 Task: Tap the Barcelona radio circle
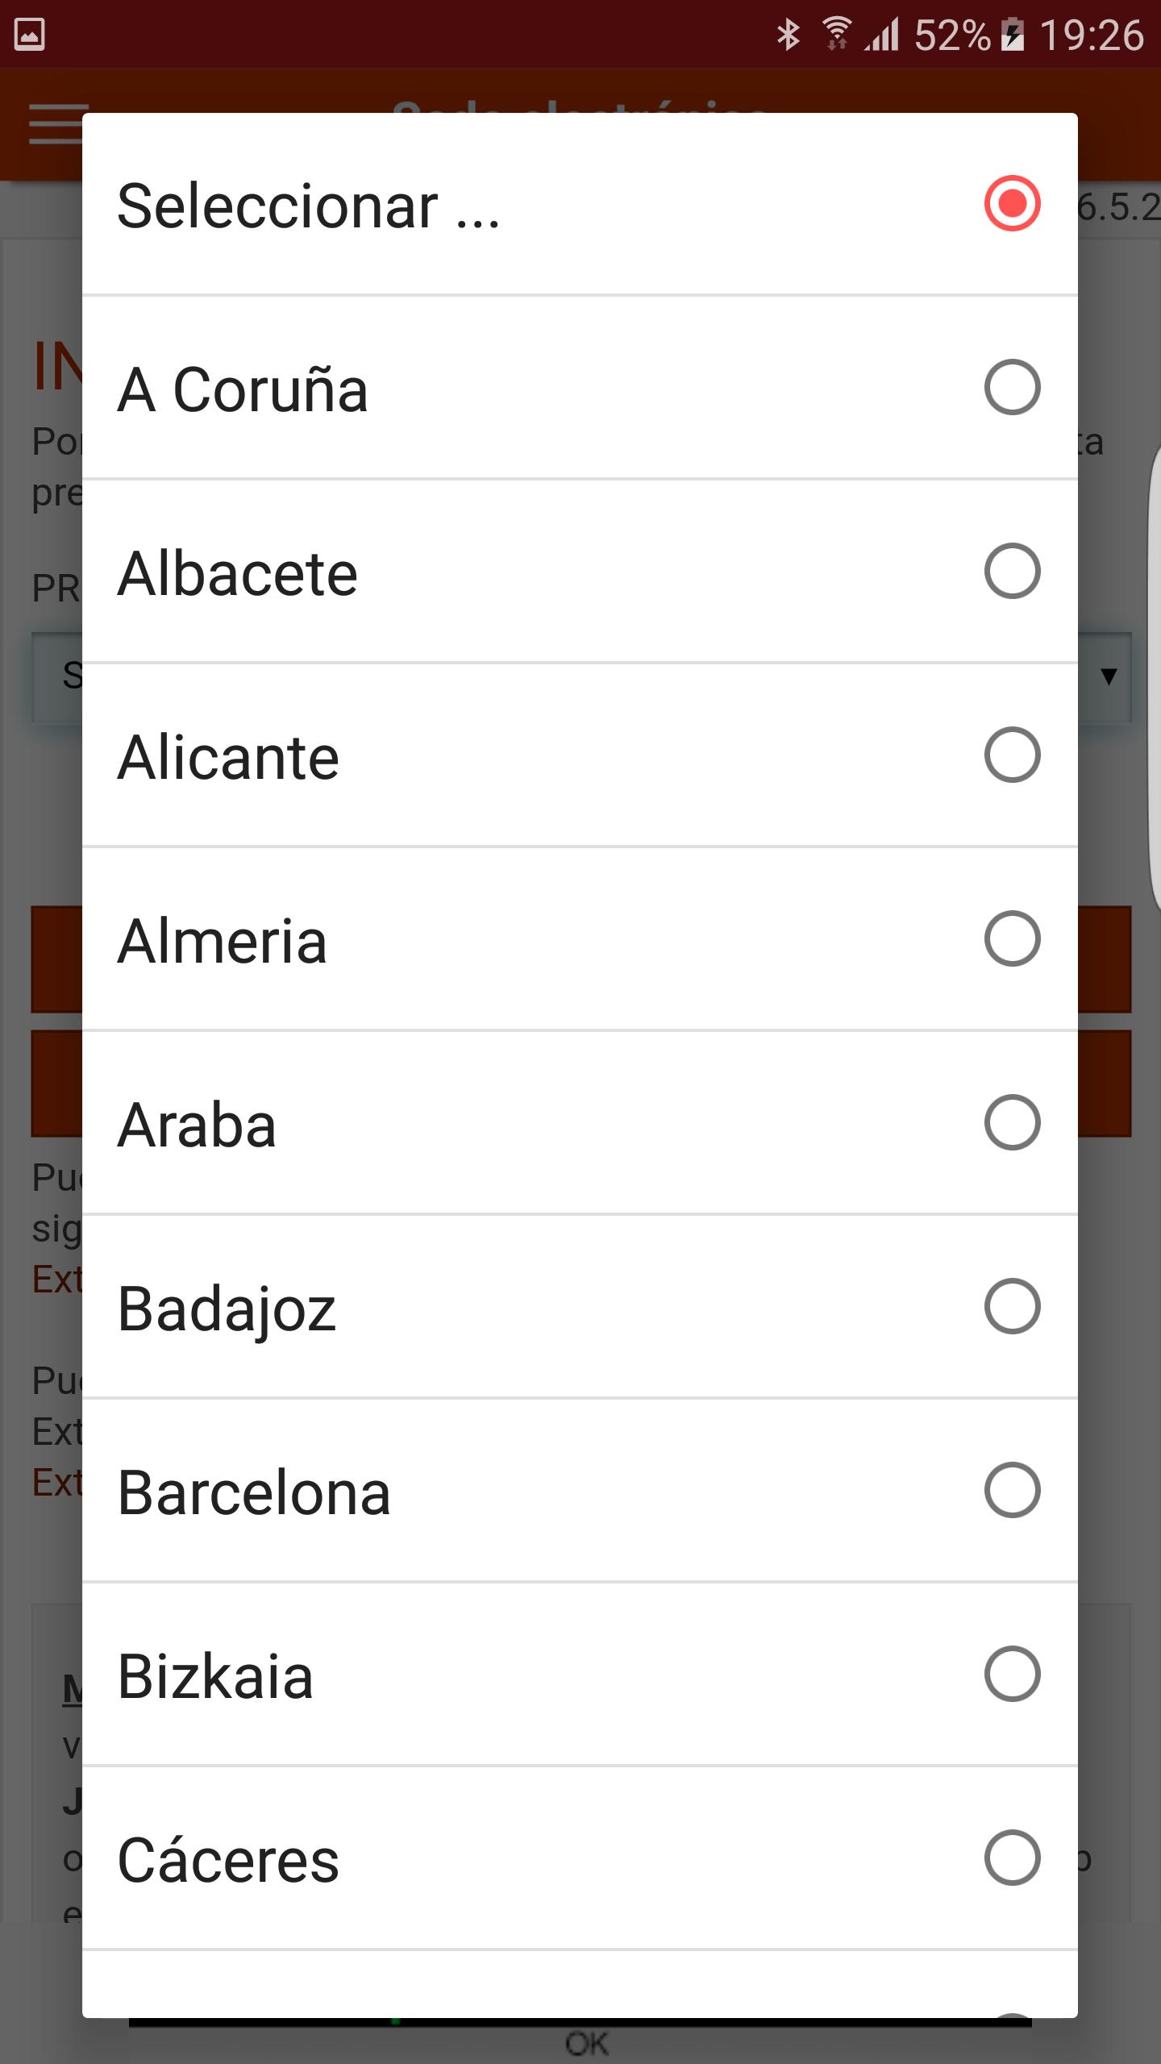click(x=1012, y=1490)
